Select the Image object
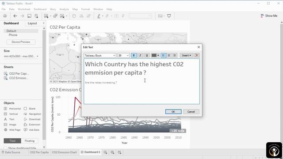The image size is (283, 159). click(10, 125)
